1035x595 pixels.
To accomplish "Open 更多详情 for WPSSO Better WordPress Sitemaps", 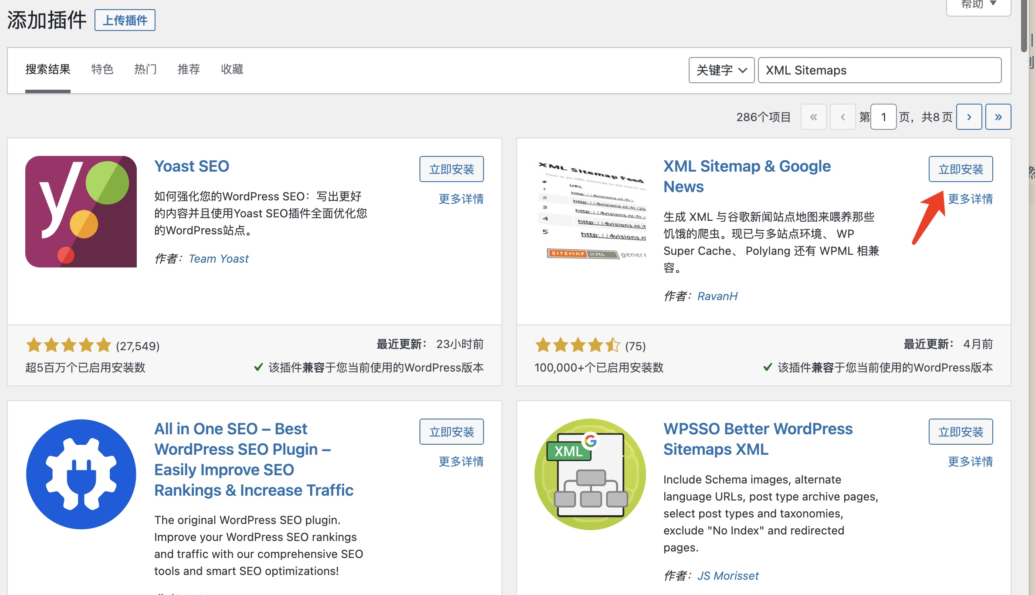I will click(970, 462).
